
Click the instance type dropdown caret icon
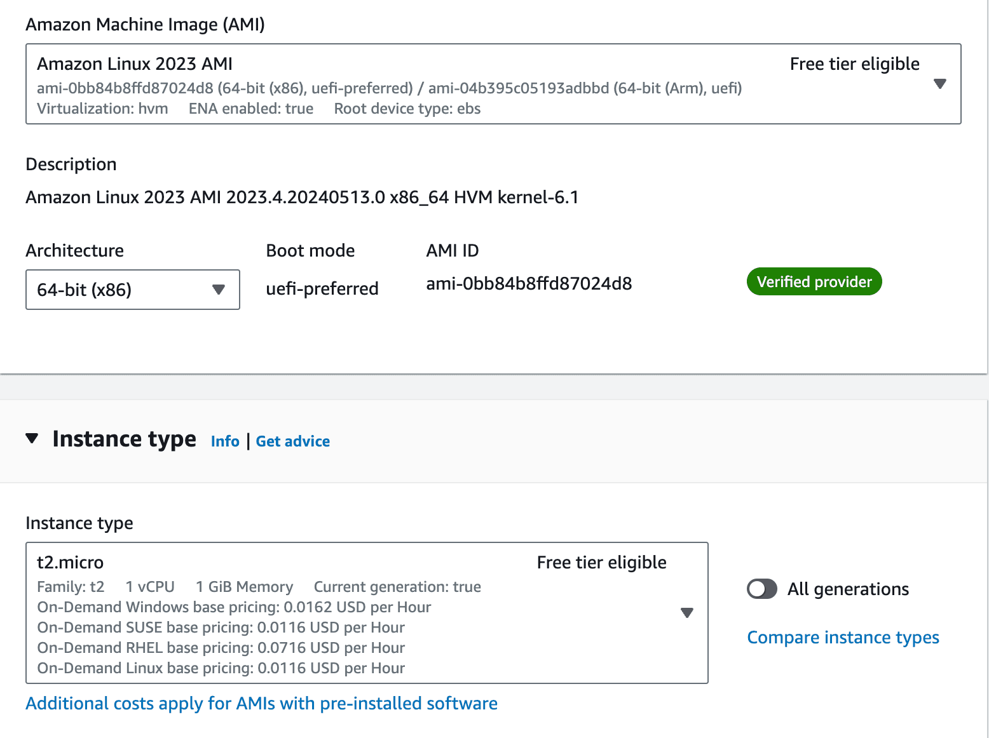tap(687, 613)
